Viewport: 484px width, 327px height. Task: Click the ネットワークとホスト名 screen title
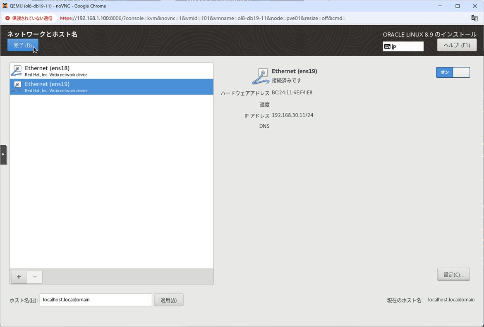[x=42, y=34]
